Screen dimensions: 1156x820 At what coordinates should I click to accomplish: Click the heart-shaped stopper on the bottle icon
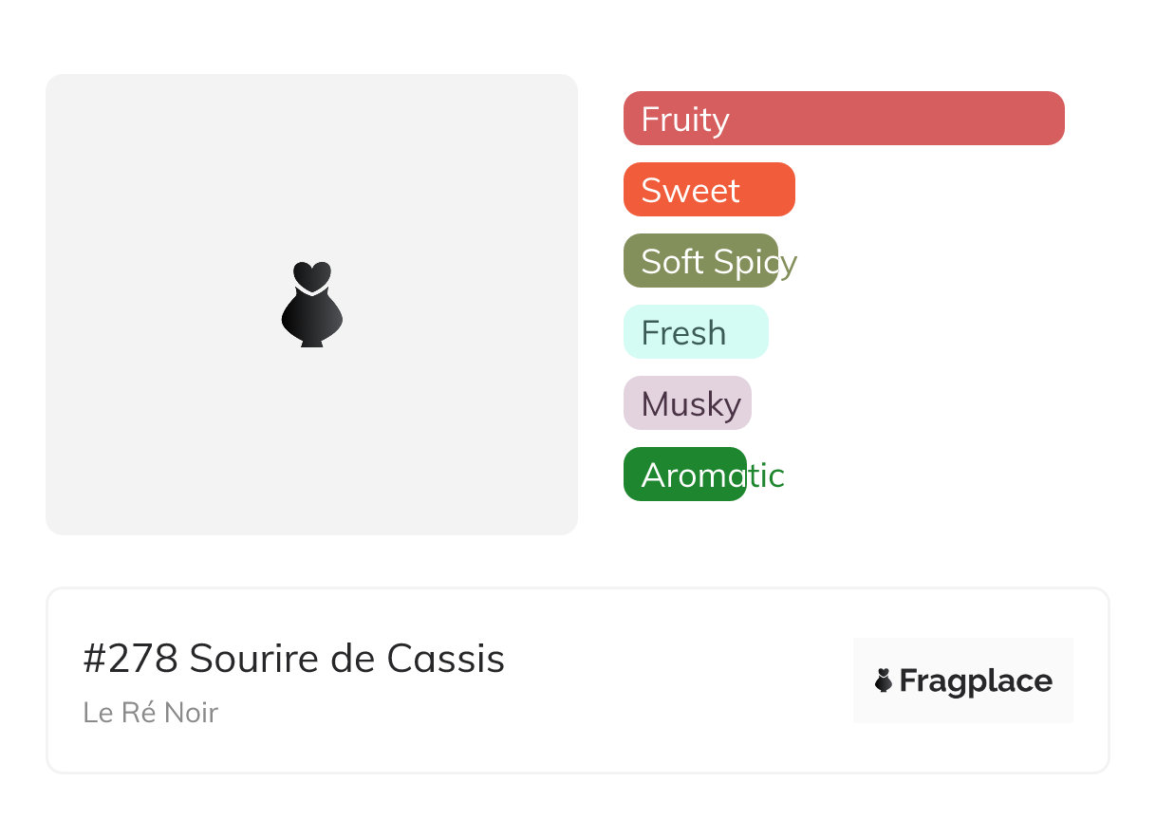(x=311, y=274)
